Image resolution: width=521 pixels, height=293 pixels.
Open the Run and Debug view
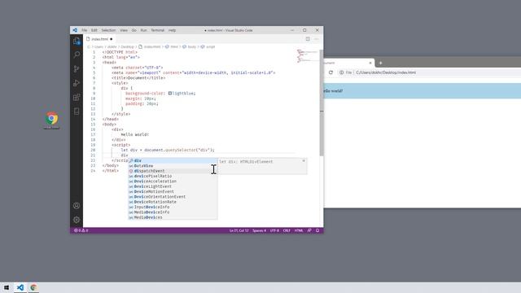click(77, 83)
